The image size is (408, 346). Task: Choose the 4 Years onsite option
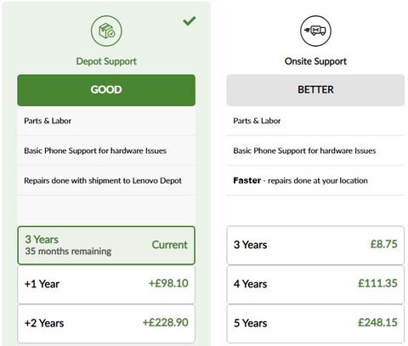(x=315, y=284)
